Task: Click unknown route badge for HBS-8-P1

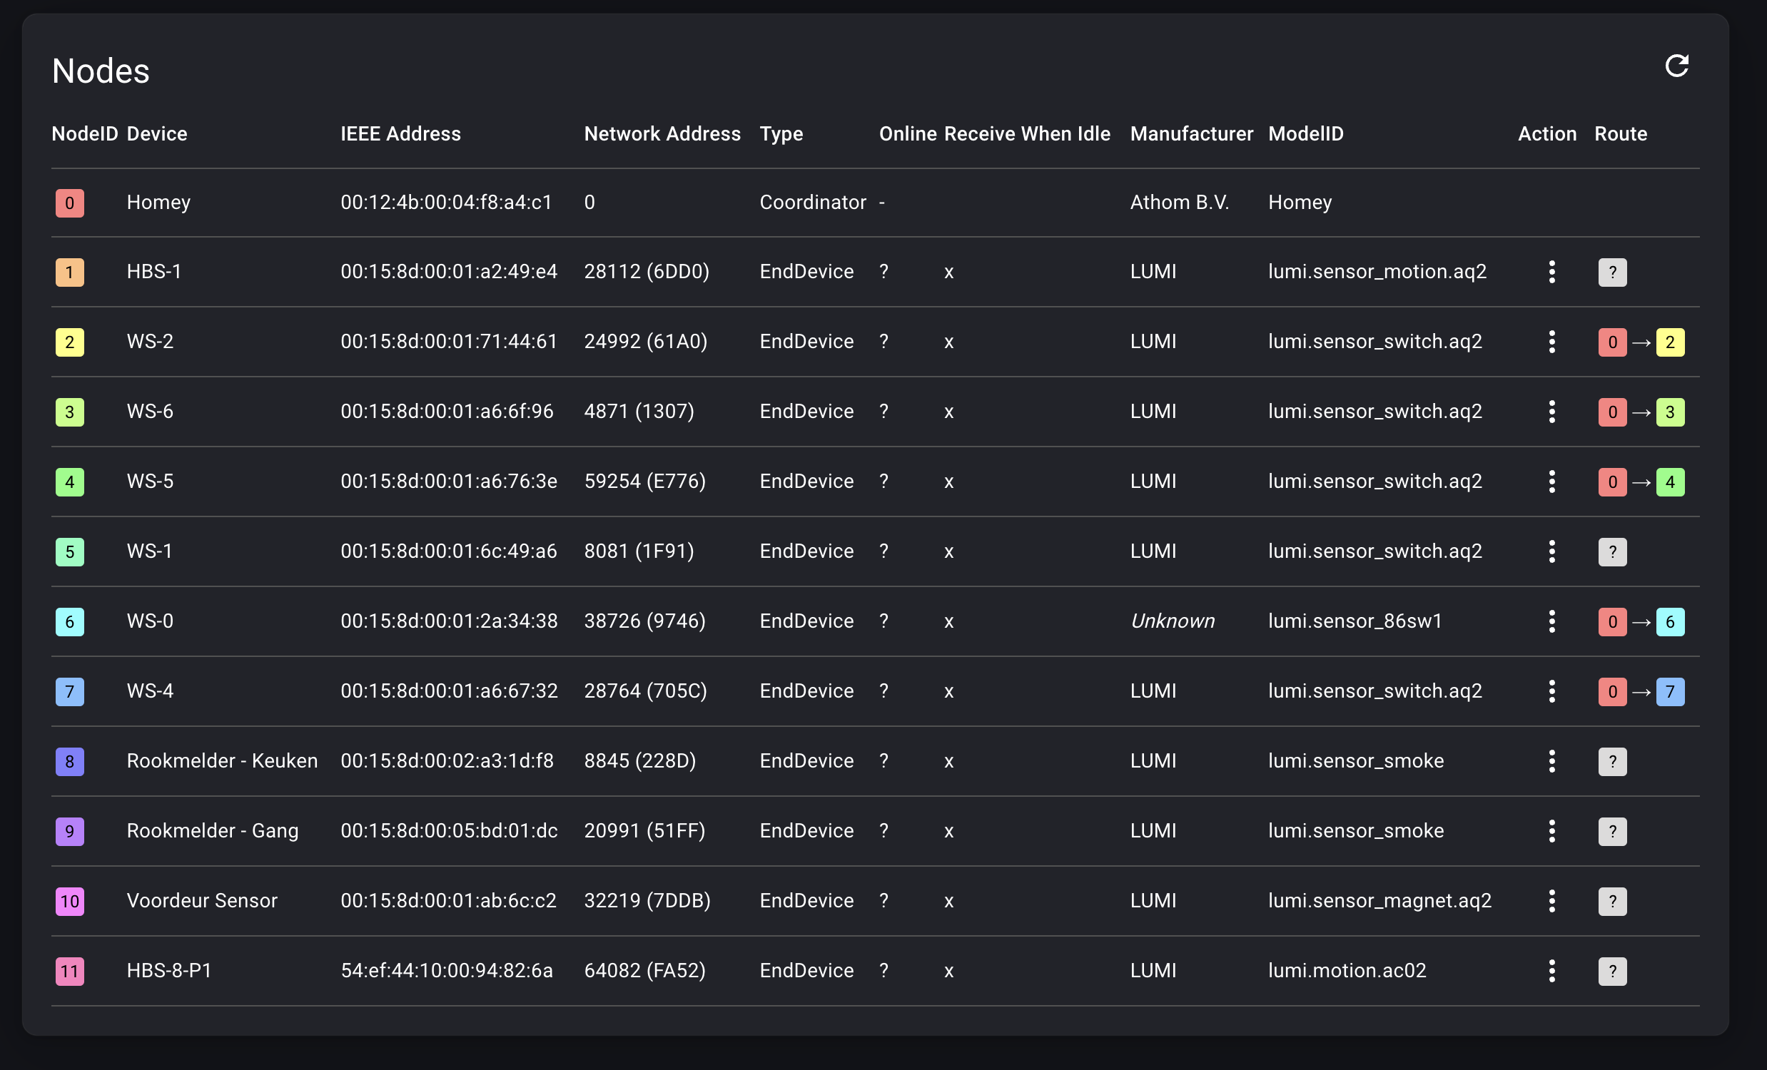Action: pyautogui.click(x=1611, y=971)
